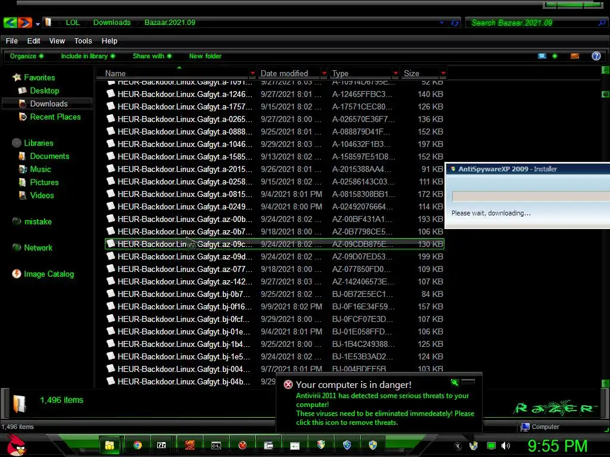The height and width of the screenshot is (457, 610).
Task: Toggle the preview pane icon
Action: [575, 57]
